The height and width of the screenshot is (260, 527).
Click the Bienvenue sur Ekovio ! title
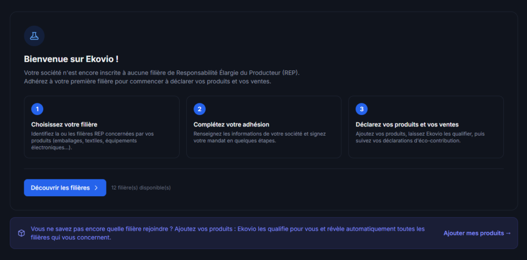click(x=71, y=60)
